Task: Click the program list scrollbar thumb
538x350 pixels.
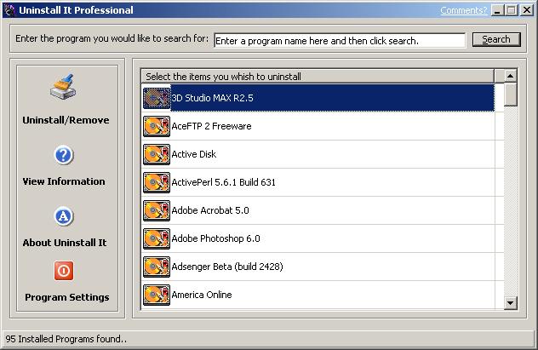Action: tap(511, 95)
